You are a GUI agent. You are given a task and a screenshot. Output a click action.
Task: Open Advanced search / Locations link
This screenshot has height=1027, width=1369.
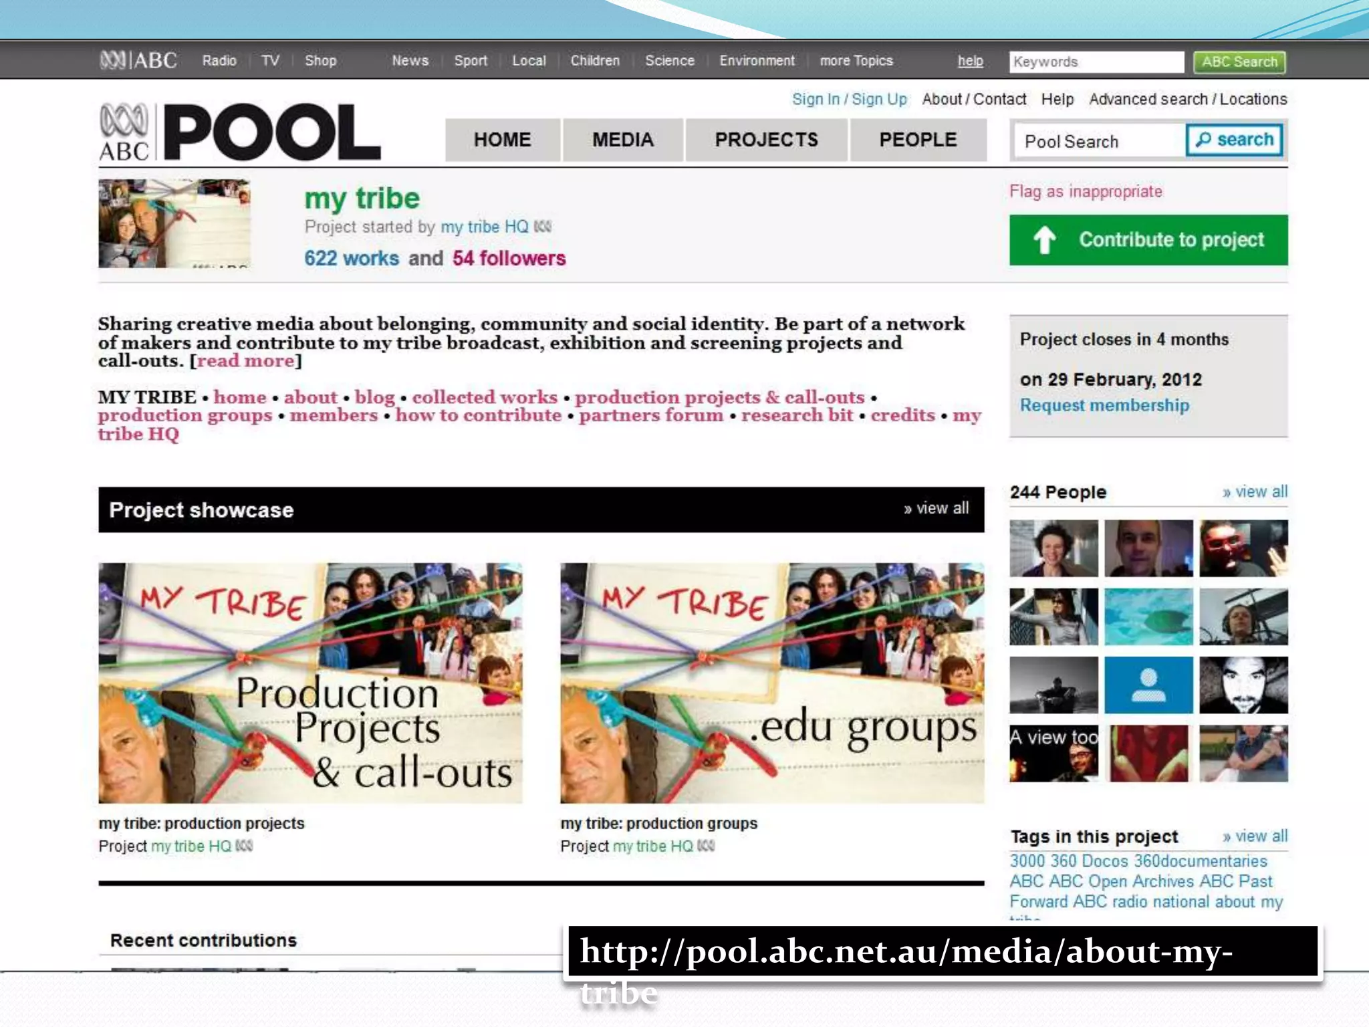[x=1188, y=100]
